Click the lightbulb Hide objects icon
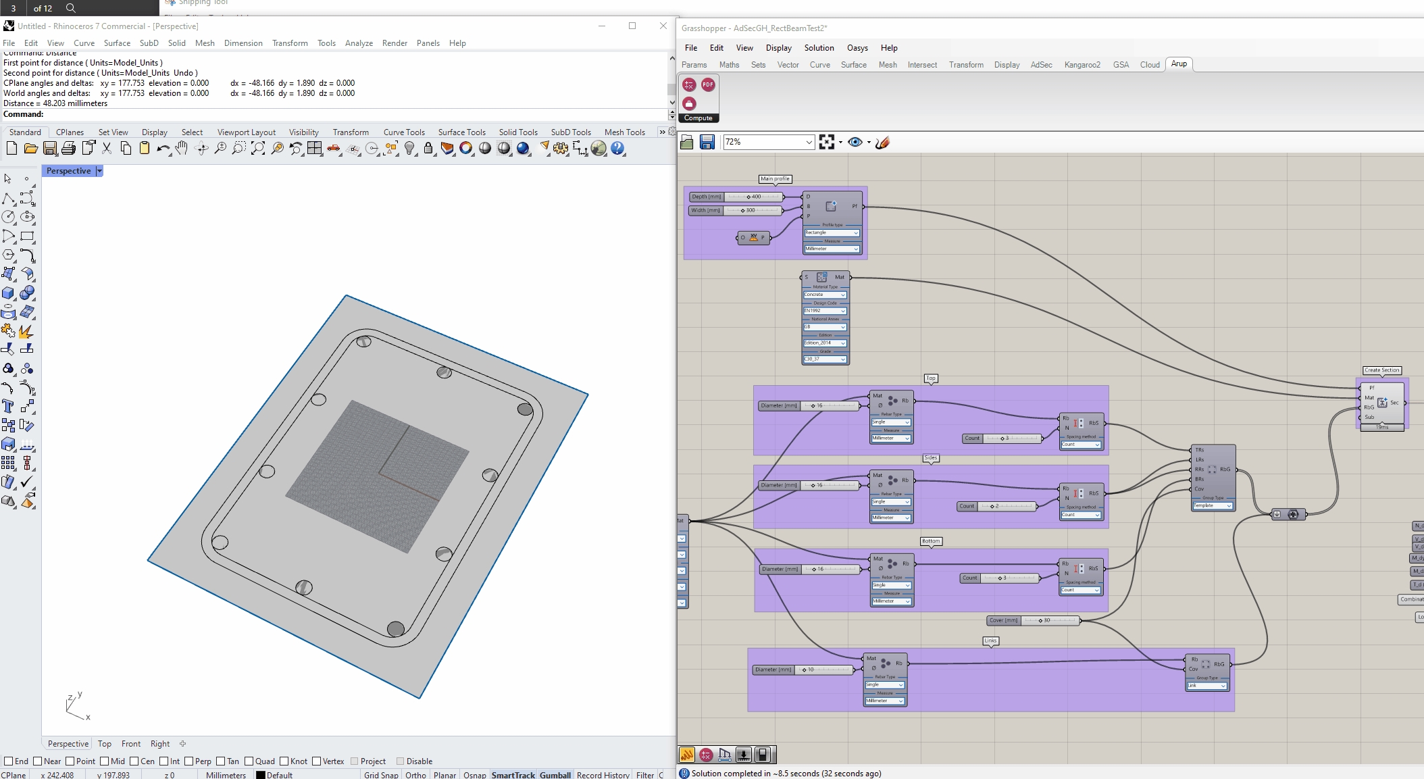 (409, 149)
